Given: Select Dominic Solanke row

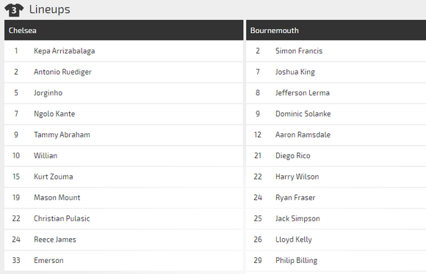Looking at the screenshot, I should (336, 114).
